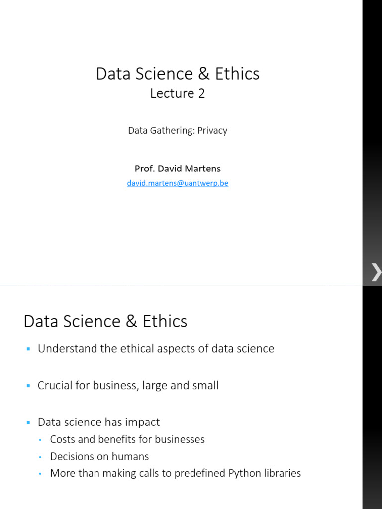382x509 pixels.
Task: Click the next page chevron arrow
Action: 376,272
